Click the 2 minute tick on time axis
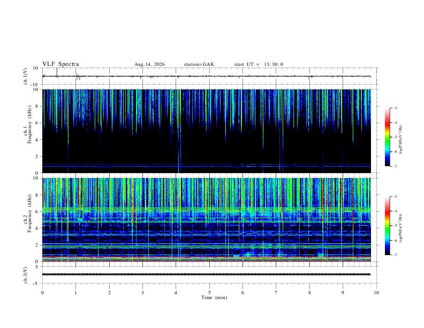424x328 pixels. (x=109, y=293)
